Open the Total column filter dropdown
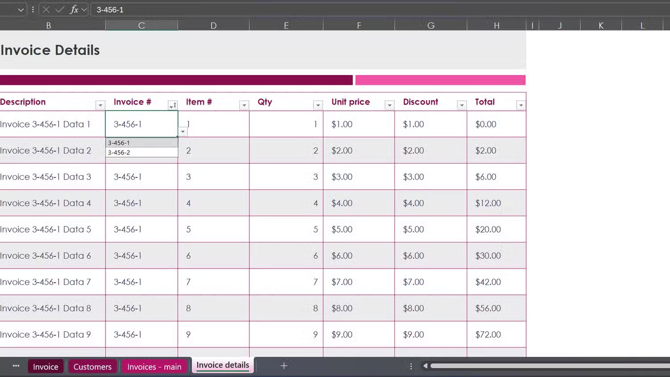The width and height of the screenshot is (670, 377). (x=521, y=105)
